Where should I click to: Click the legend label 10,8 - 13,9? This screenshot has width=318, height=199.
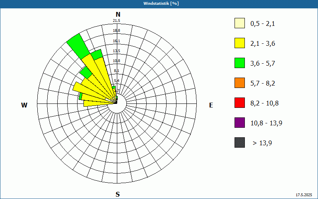(266, 123)
